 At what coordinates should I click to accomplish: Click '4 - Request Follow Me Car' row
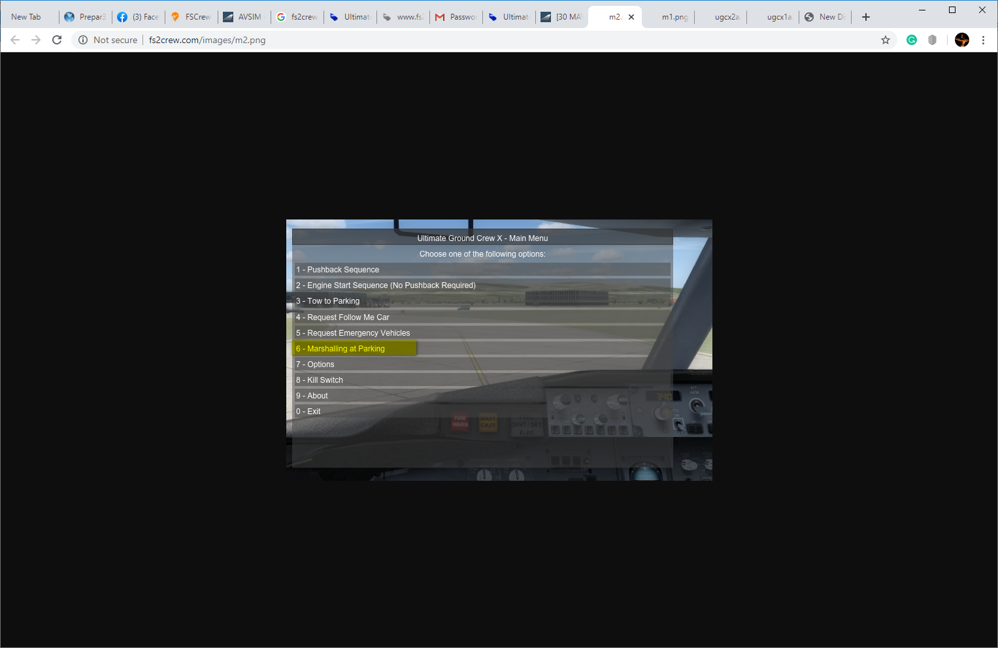click(x=482, y=317)
